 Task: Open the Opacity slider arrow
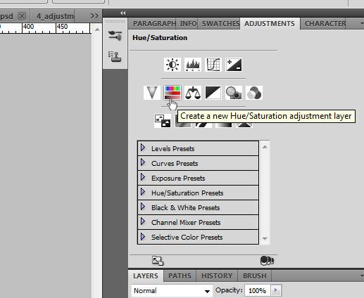276,290
